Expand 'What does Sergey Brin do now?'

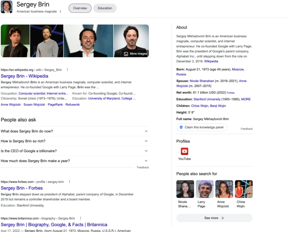tap(75, 131)
